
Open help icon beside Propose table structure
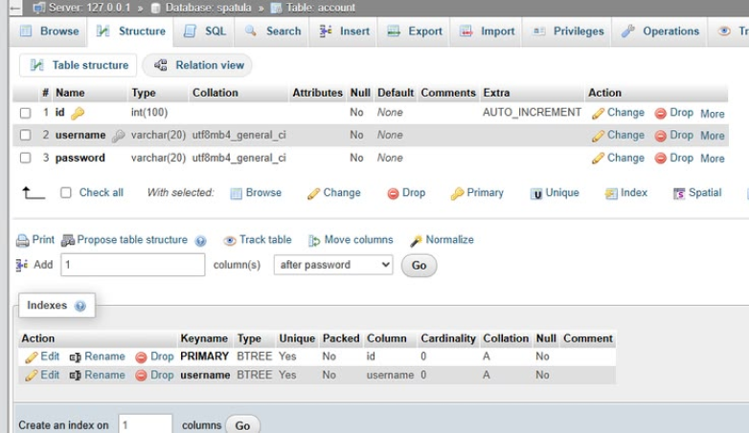200,241
